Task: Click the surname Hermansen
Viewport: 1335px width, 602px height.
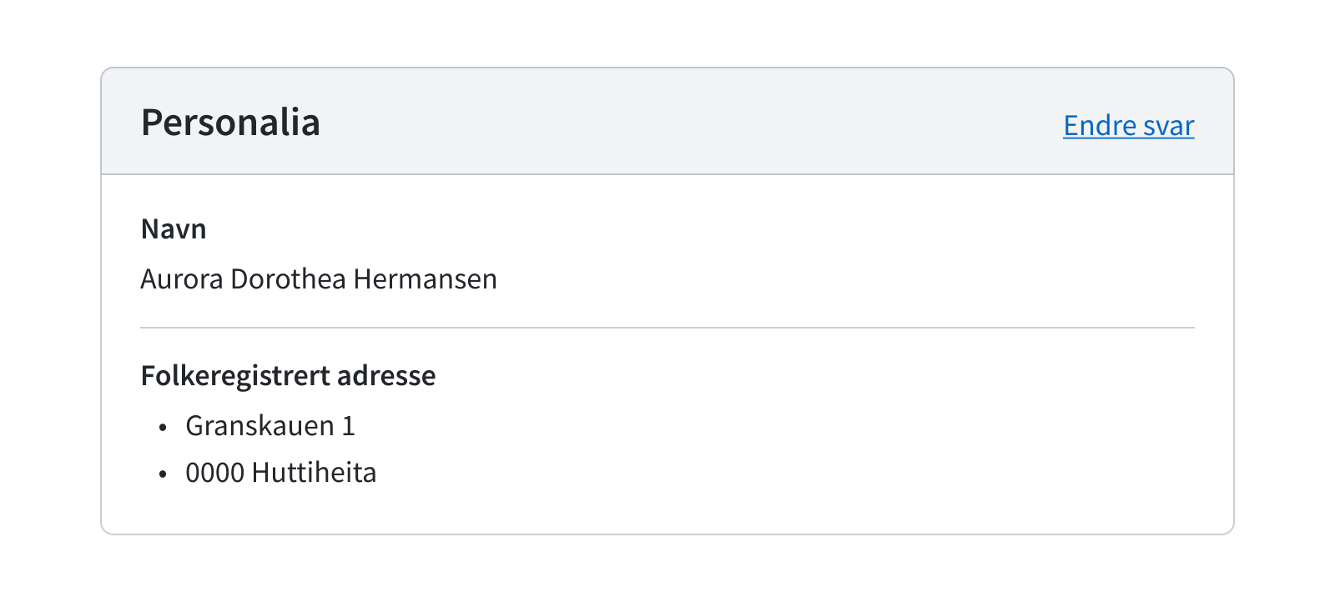Action: [x=425, y=279]
